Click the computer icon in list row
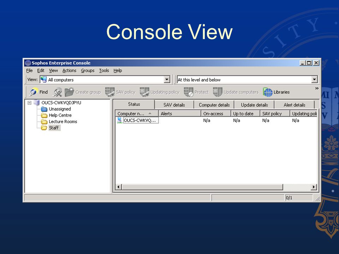Viewport: 339px width, 254px height. [120, 120]
